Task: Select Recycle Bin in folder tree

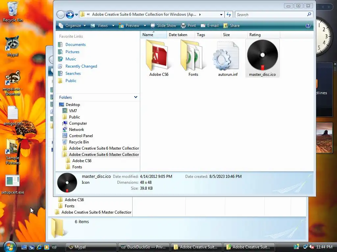Action: click(79, 142)
